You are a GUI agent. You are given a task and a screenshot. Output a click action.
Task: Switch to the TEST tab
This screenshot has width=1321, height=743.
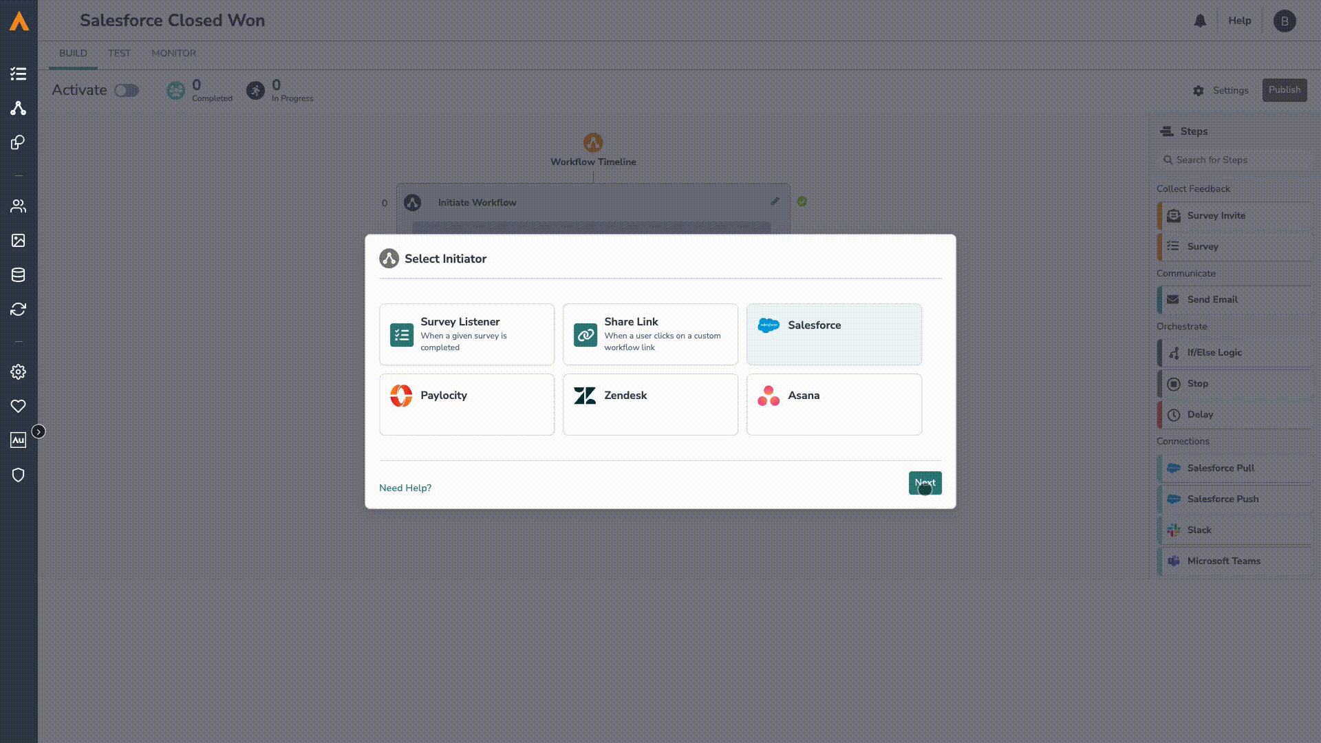pos(119,53)
